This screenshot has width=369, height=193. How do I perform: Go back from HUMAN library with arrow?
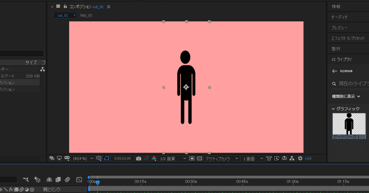(334, 71)
